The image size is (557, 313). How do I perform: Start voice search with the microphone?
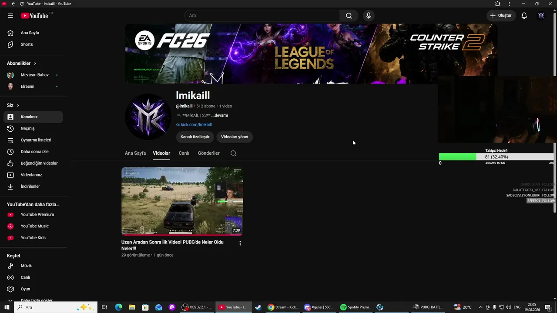point(369,16)
